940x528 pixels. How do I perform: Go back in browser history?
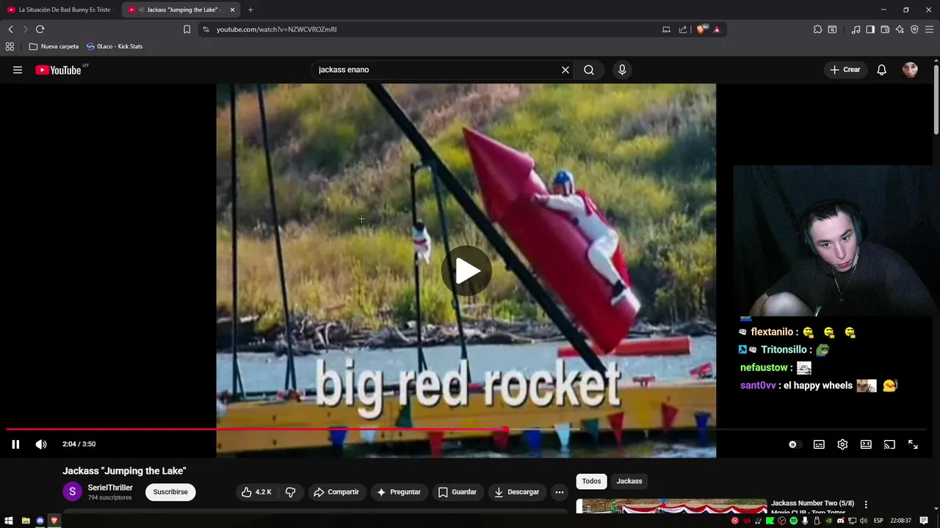[10, 29]
